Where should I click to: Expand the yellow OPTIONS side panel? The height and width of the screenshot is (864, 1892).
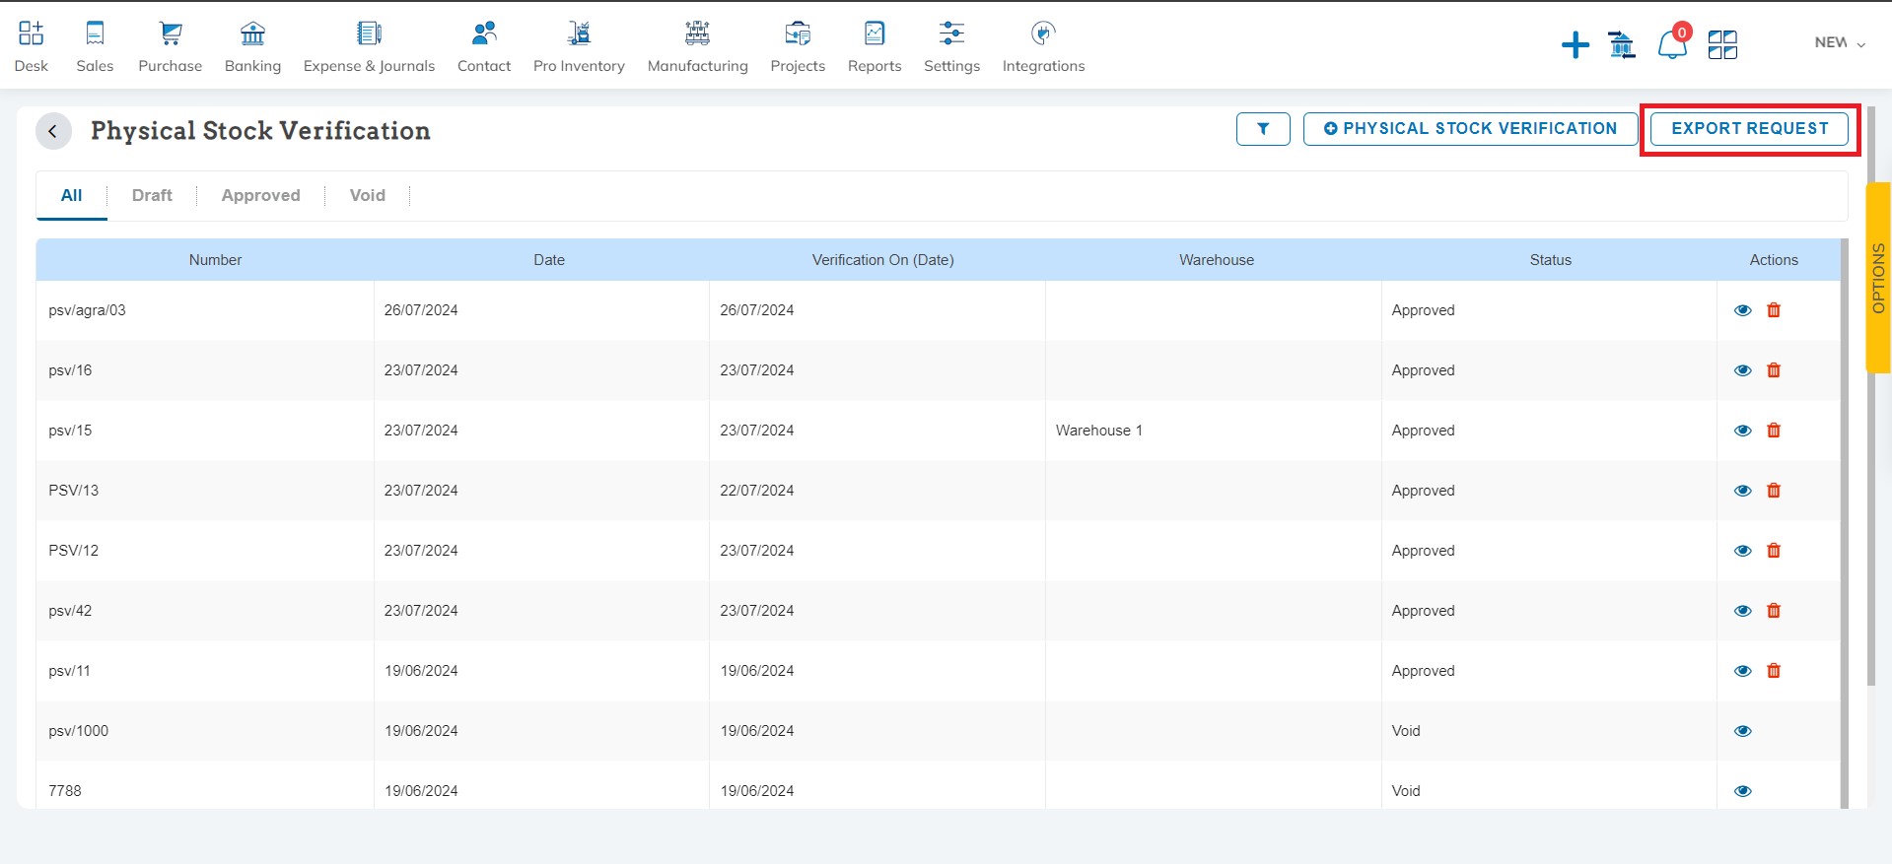point(1878,278)
